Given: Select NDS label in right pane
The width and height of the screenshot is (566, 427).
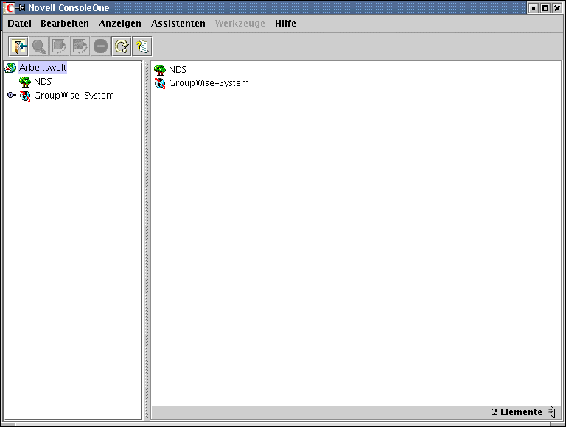Looking at the screenshot, I should (x=178, y=70).
